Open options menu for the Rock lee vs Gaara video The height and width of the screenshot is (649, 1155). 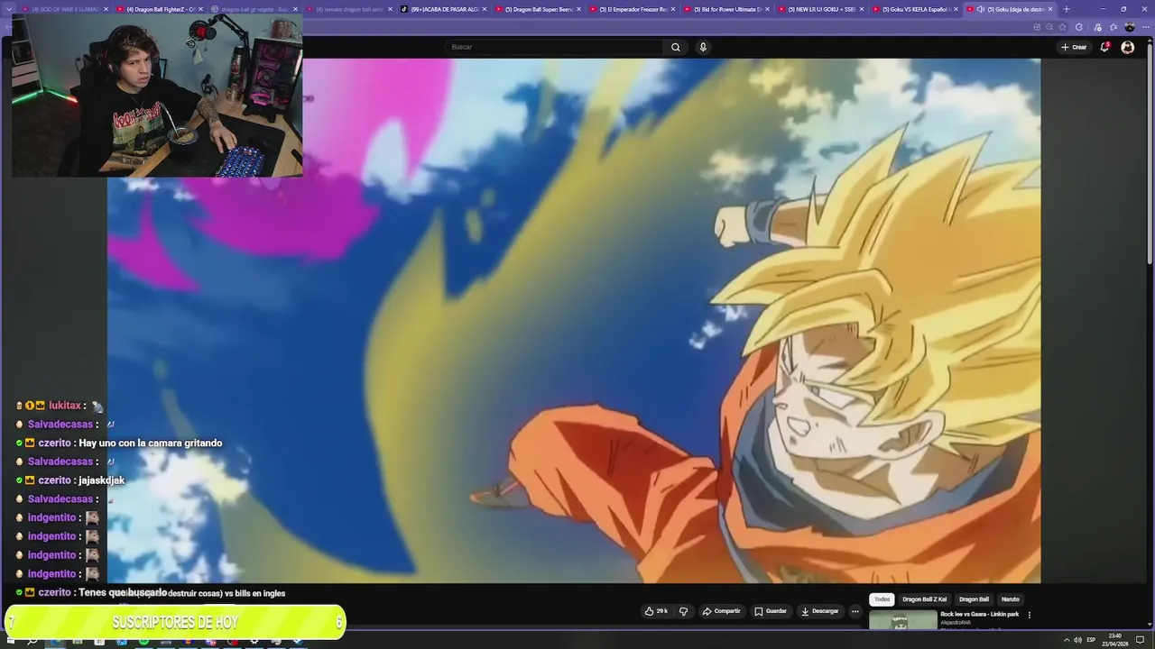[1030, 615]
